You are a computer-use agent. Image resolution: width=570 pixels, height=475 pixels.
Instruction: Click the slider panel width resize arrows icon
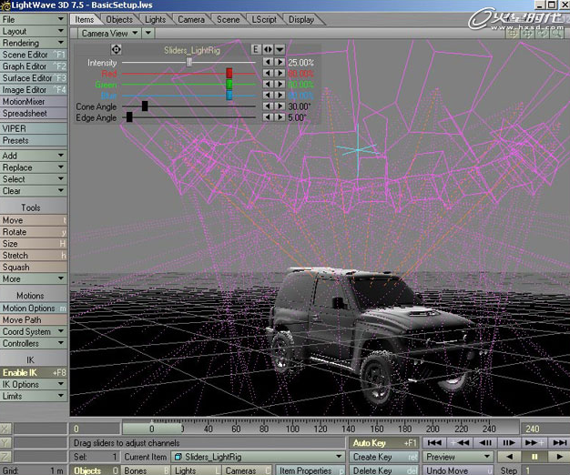268,49
